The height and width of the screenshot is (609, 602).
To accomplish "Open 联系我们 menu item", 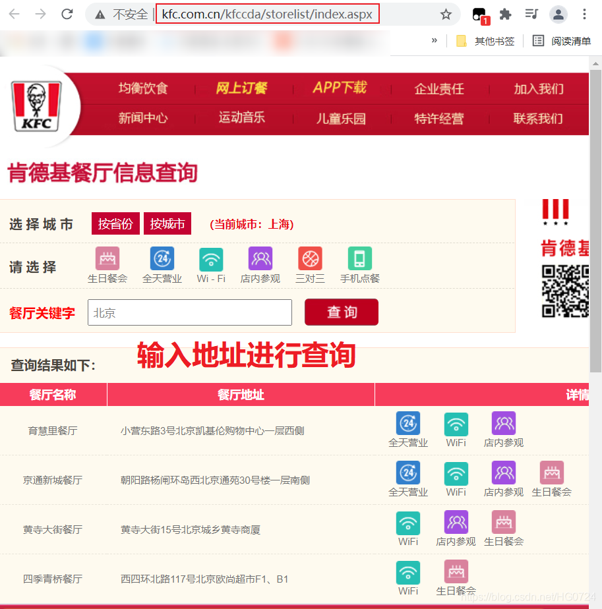I will pyautogui.click(x=538, y=119).
